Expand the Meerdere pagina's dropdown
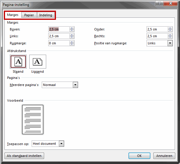 (x=75, y=85)
